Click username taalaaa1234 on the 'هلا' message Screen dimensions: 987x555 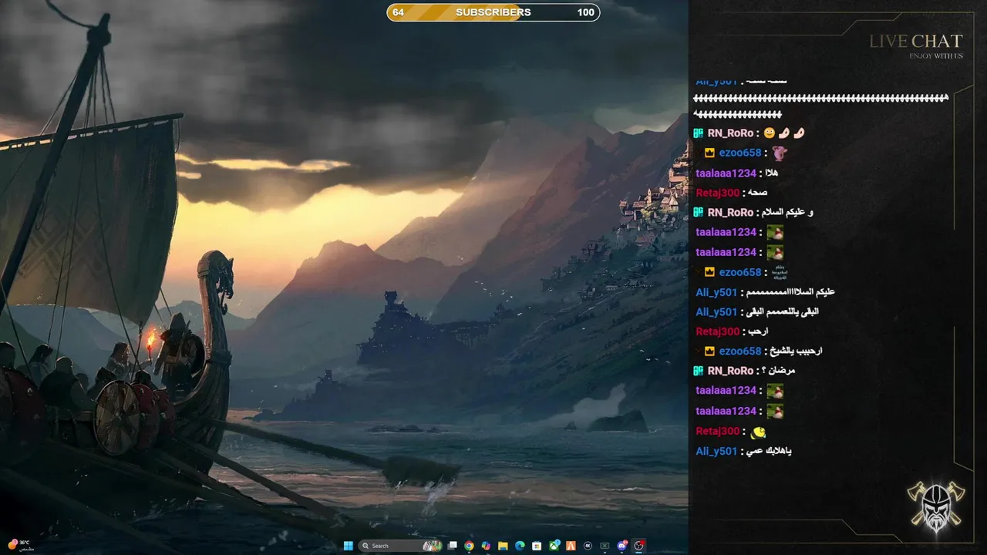[726, 173]
